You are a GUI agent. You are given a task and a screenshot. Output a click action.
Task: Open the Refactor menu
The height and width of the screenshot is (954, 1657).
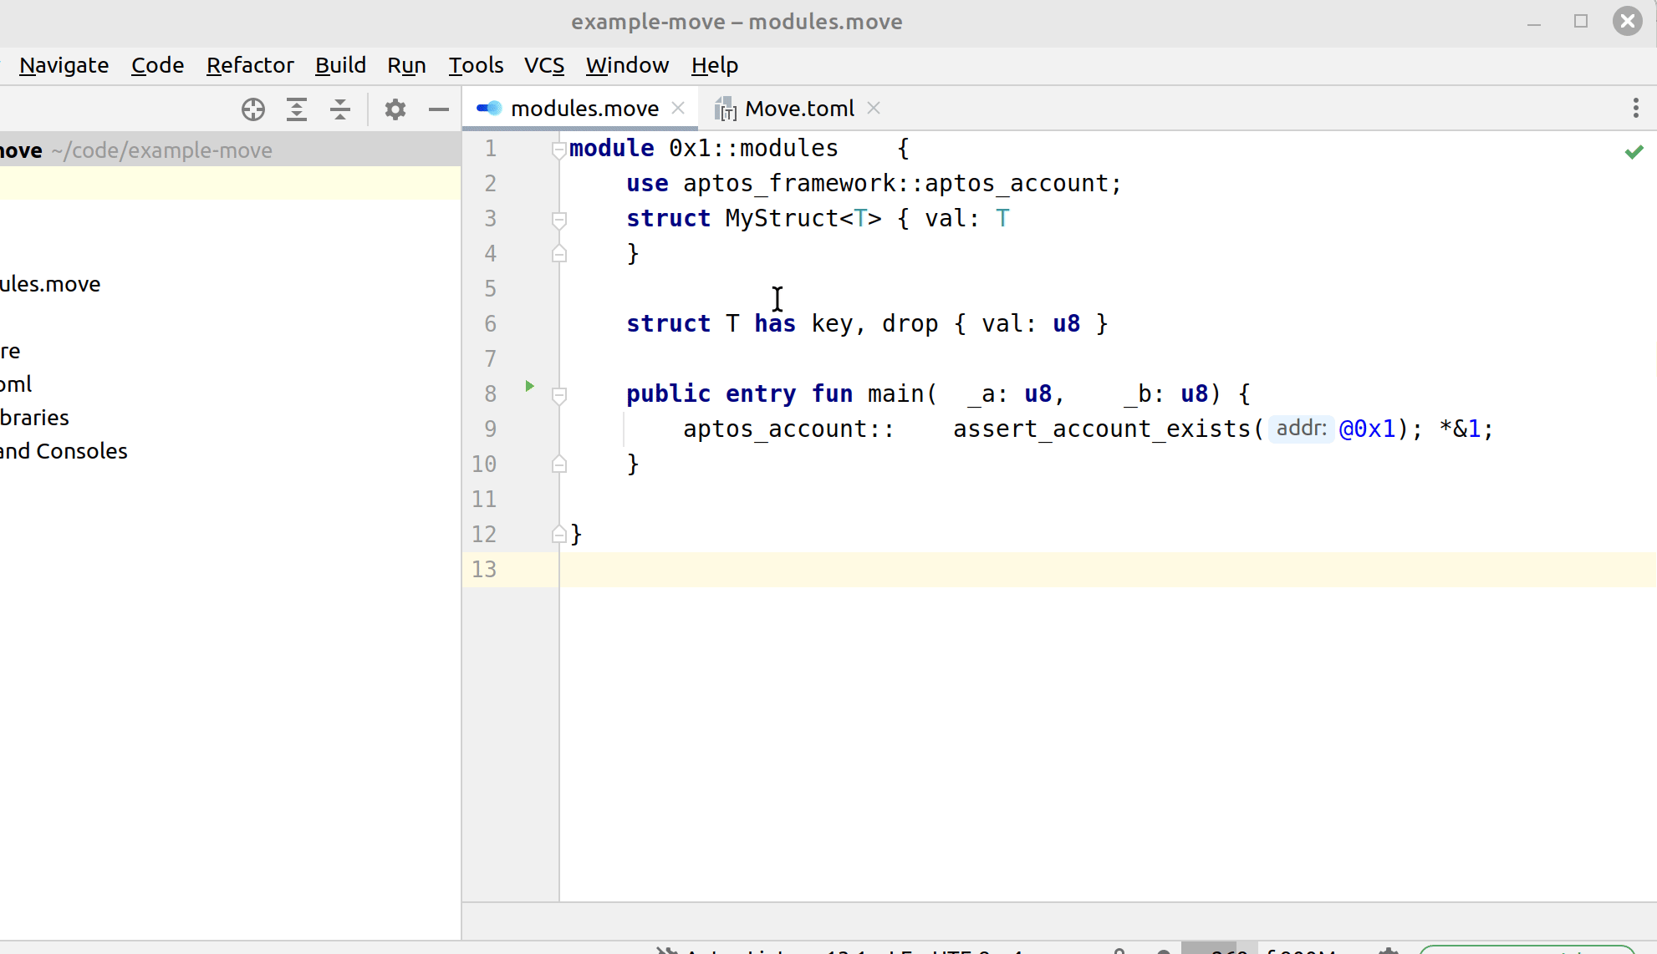pyautogui.click(x=250, y=65)
